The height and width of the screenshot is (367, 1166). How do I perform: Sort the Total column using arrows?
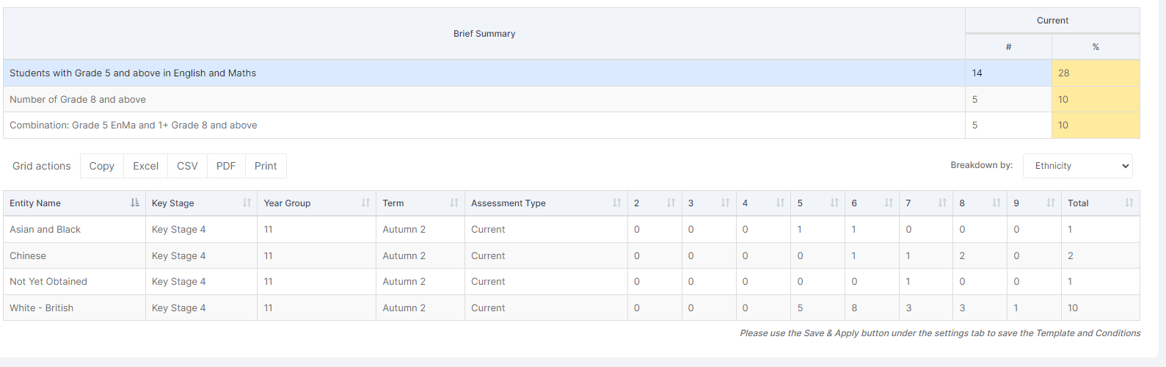pyautogui.click(x=1129, y=203)
